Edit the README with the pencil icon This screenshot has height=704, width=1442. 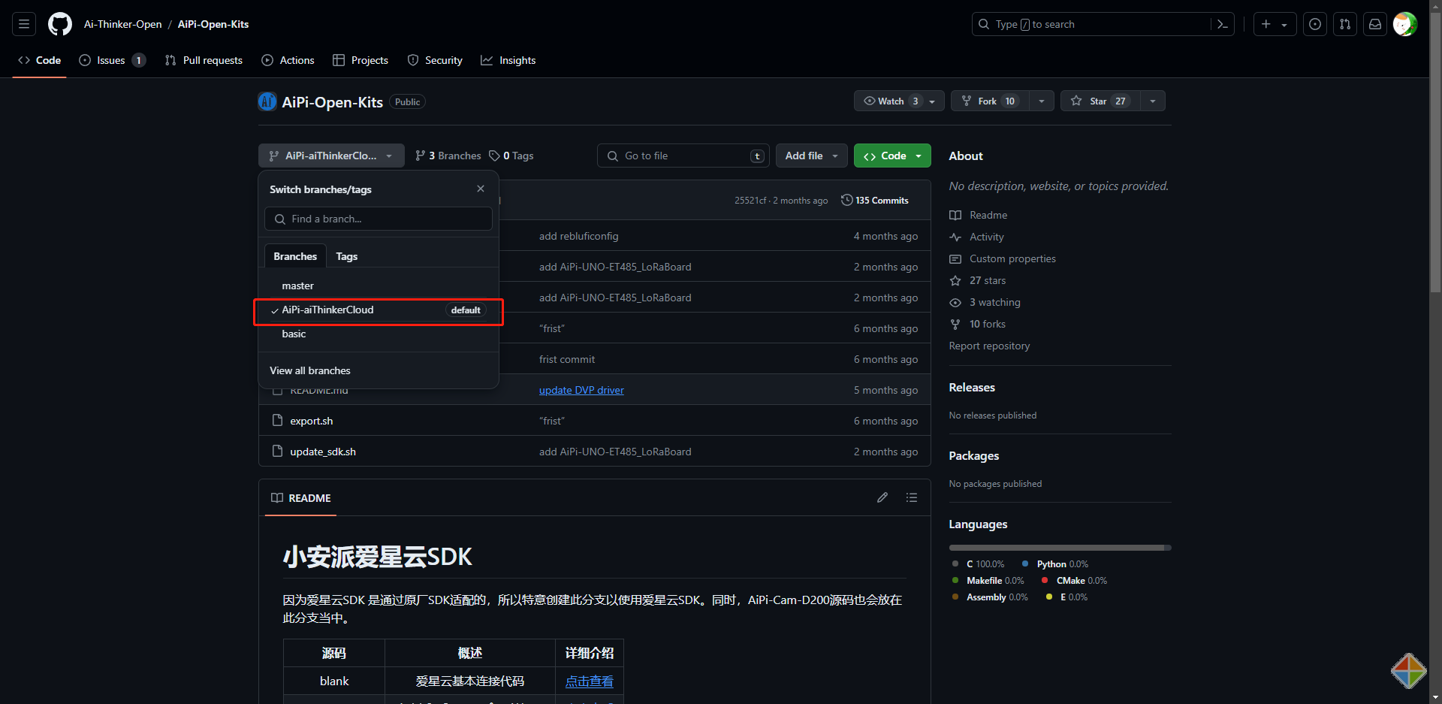882,497
